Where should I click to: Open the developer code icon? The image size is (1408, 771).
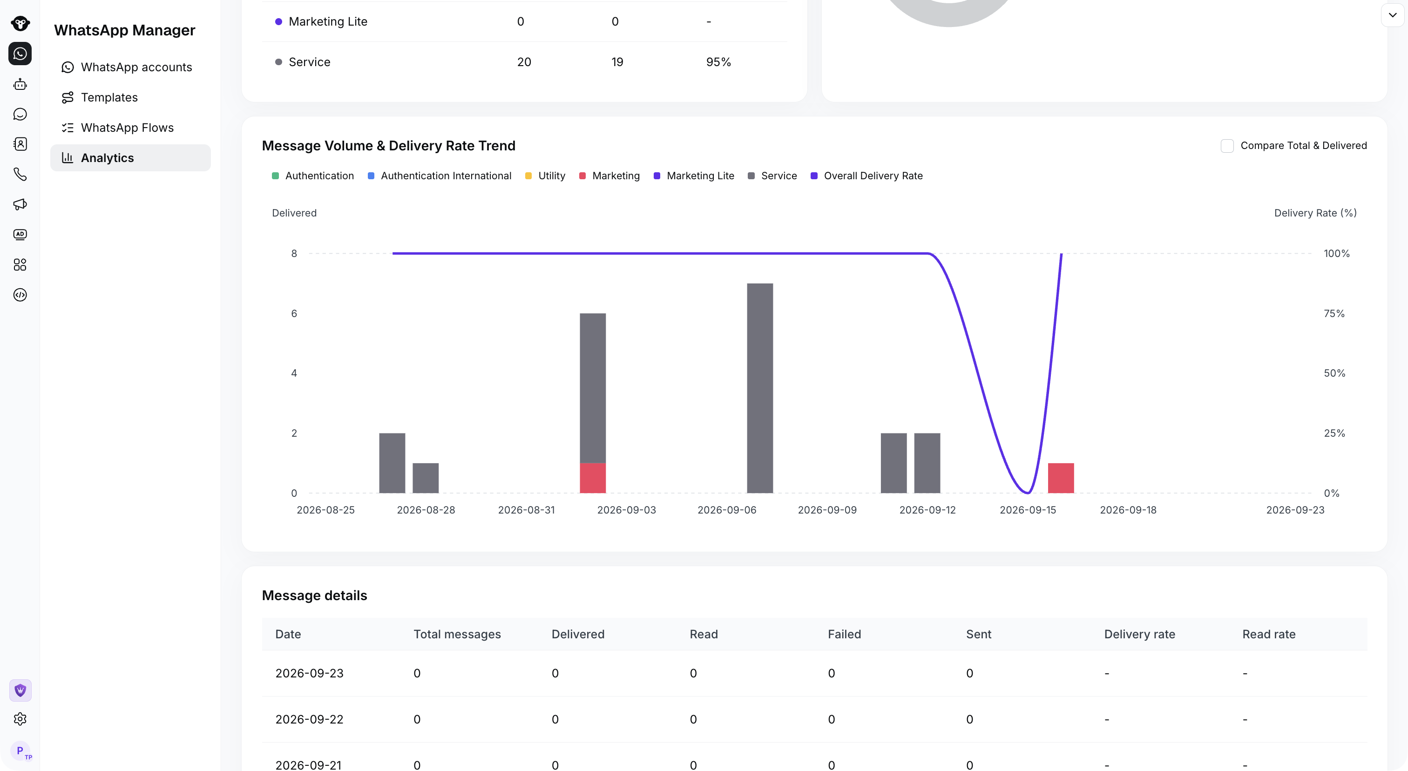click(x=20, y=295)
